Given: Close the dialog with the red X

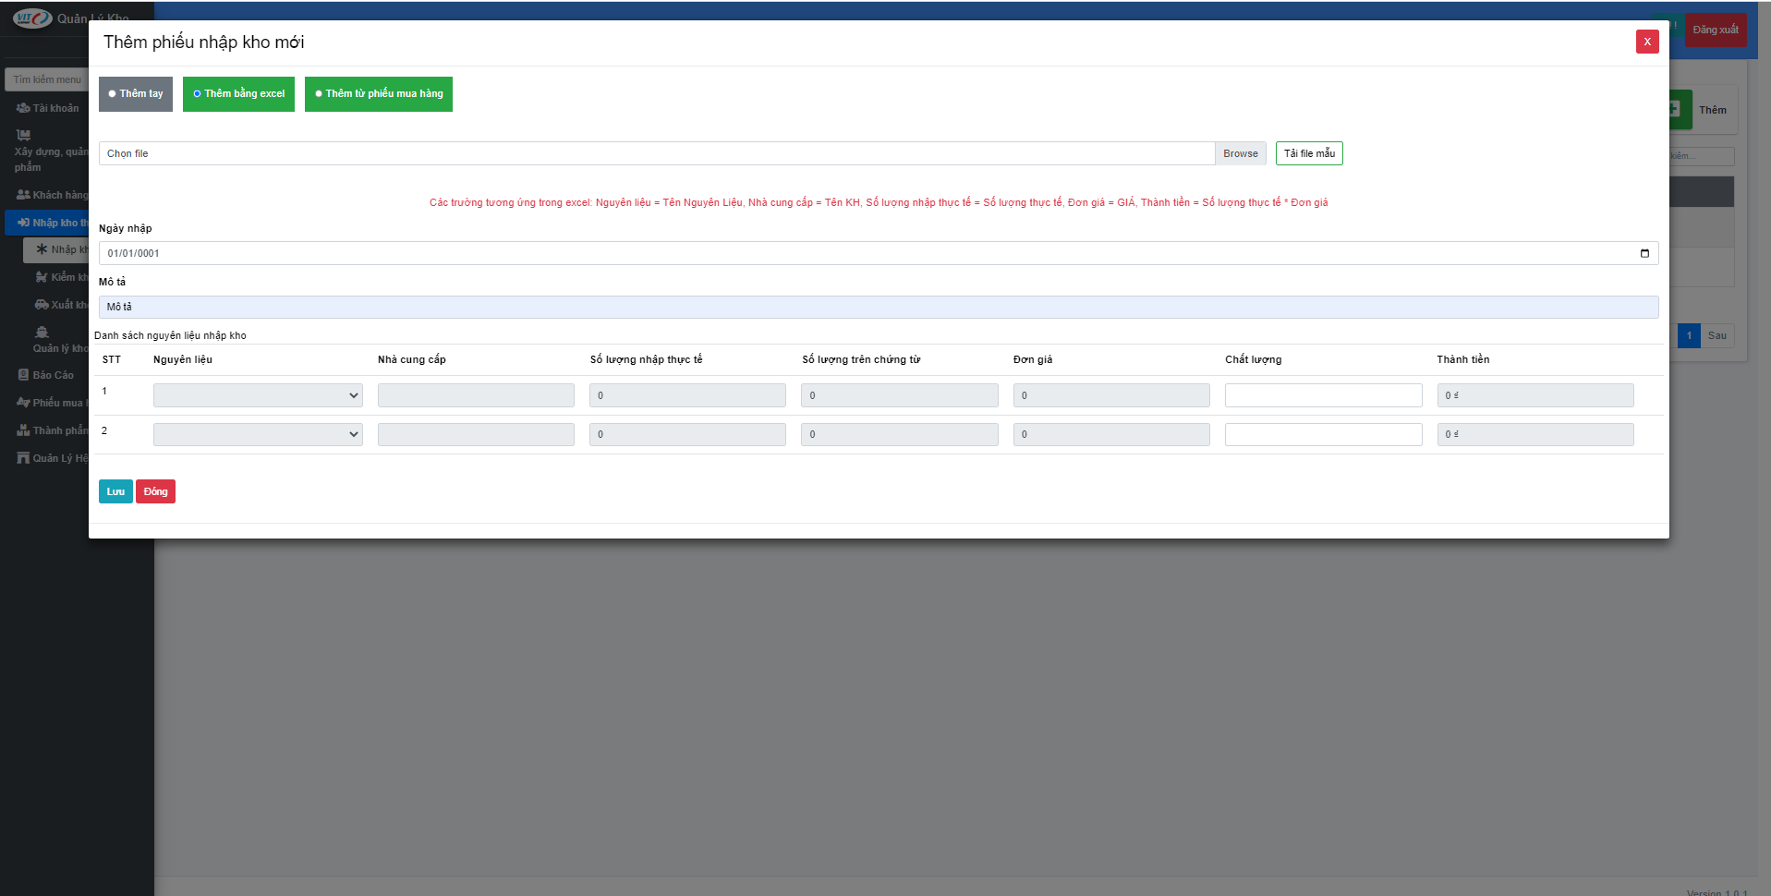Looking at the screenshot, I should [x=1647, y=42].
